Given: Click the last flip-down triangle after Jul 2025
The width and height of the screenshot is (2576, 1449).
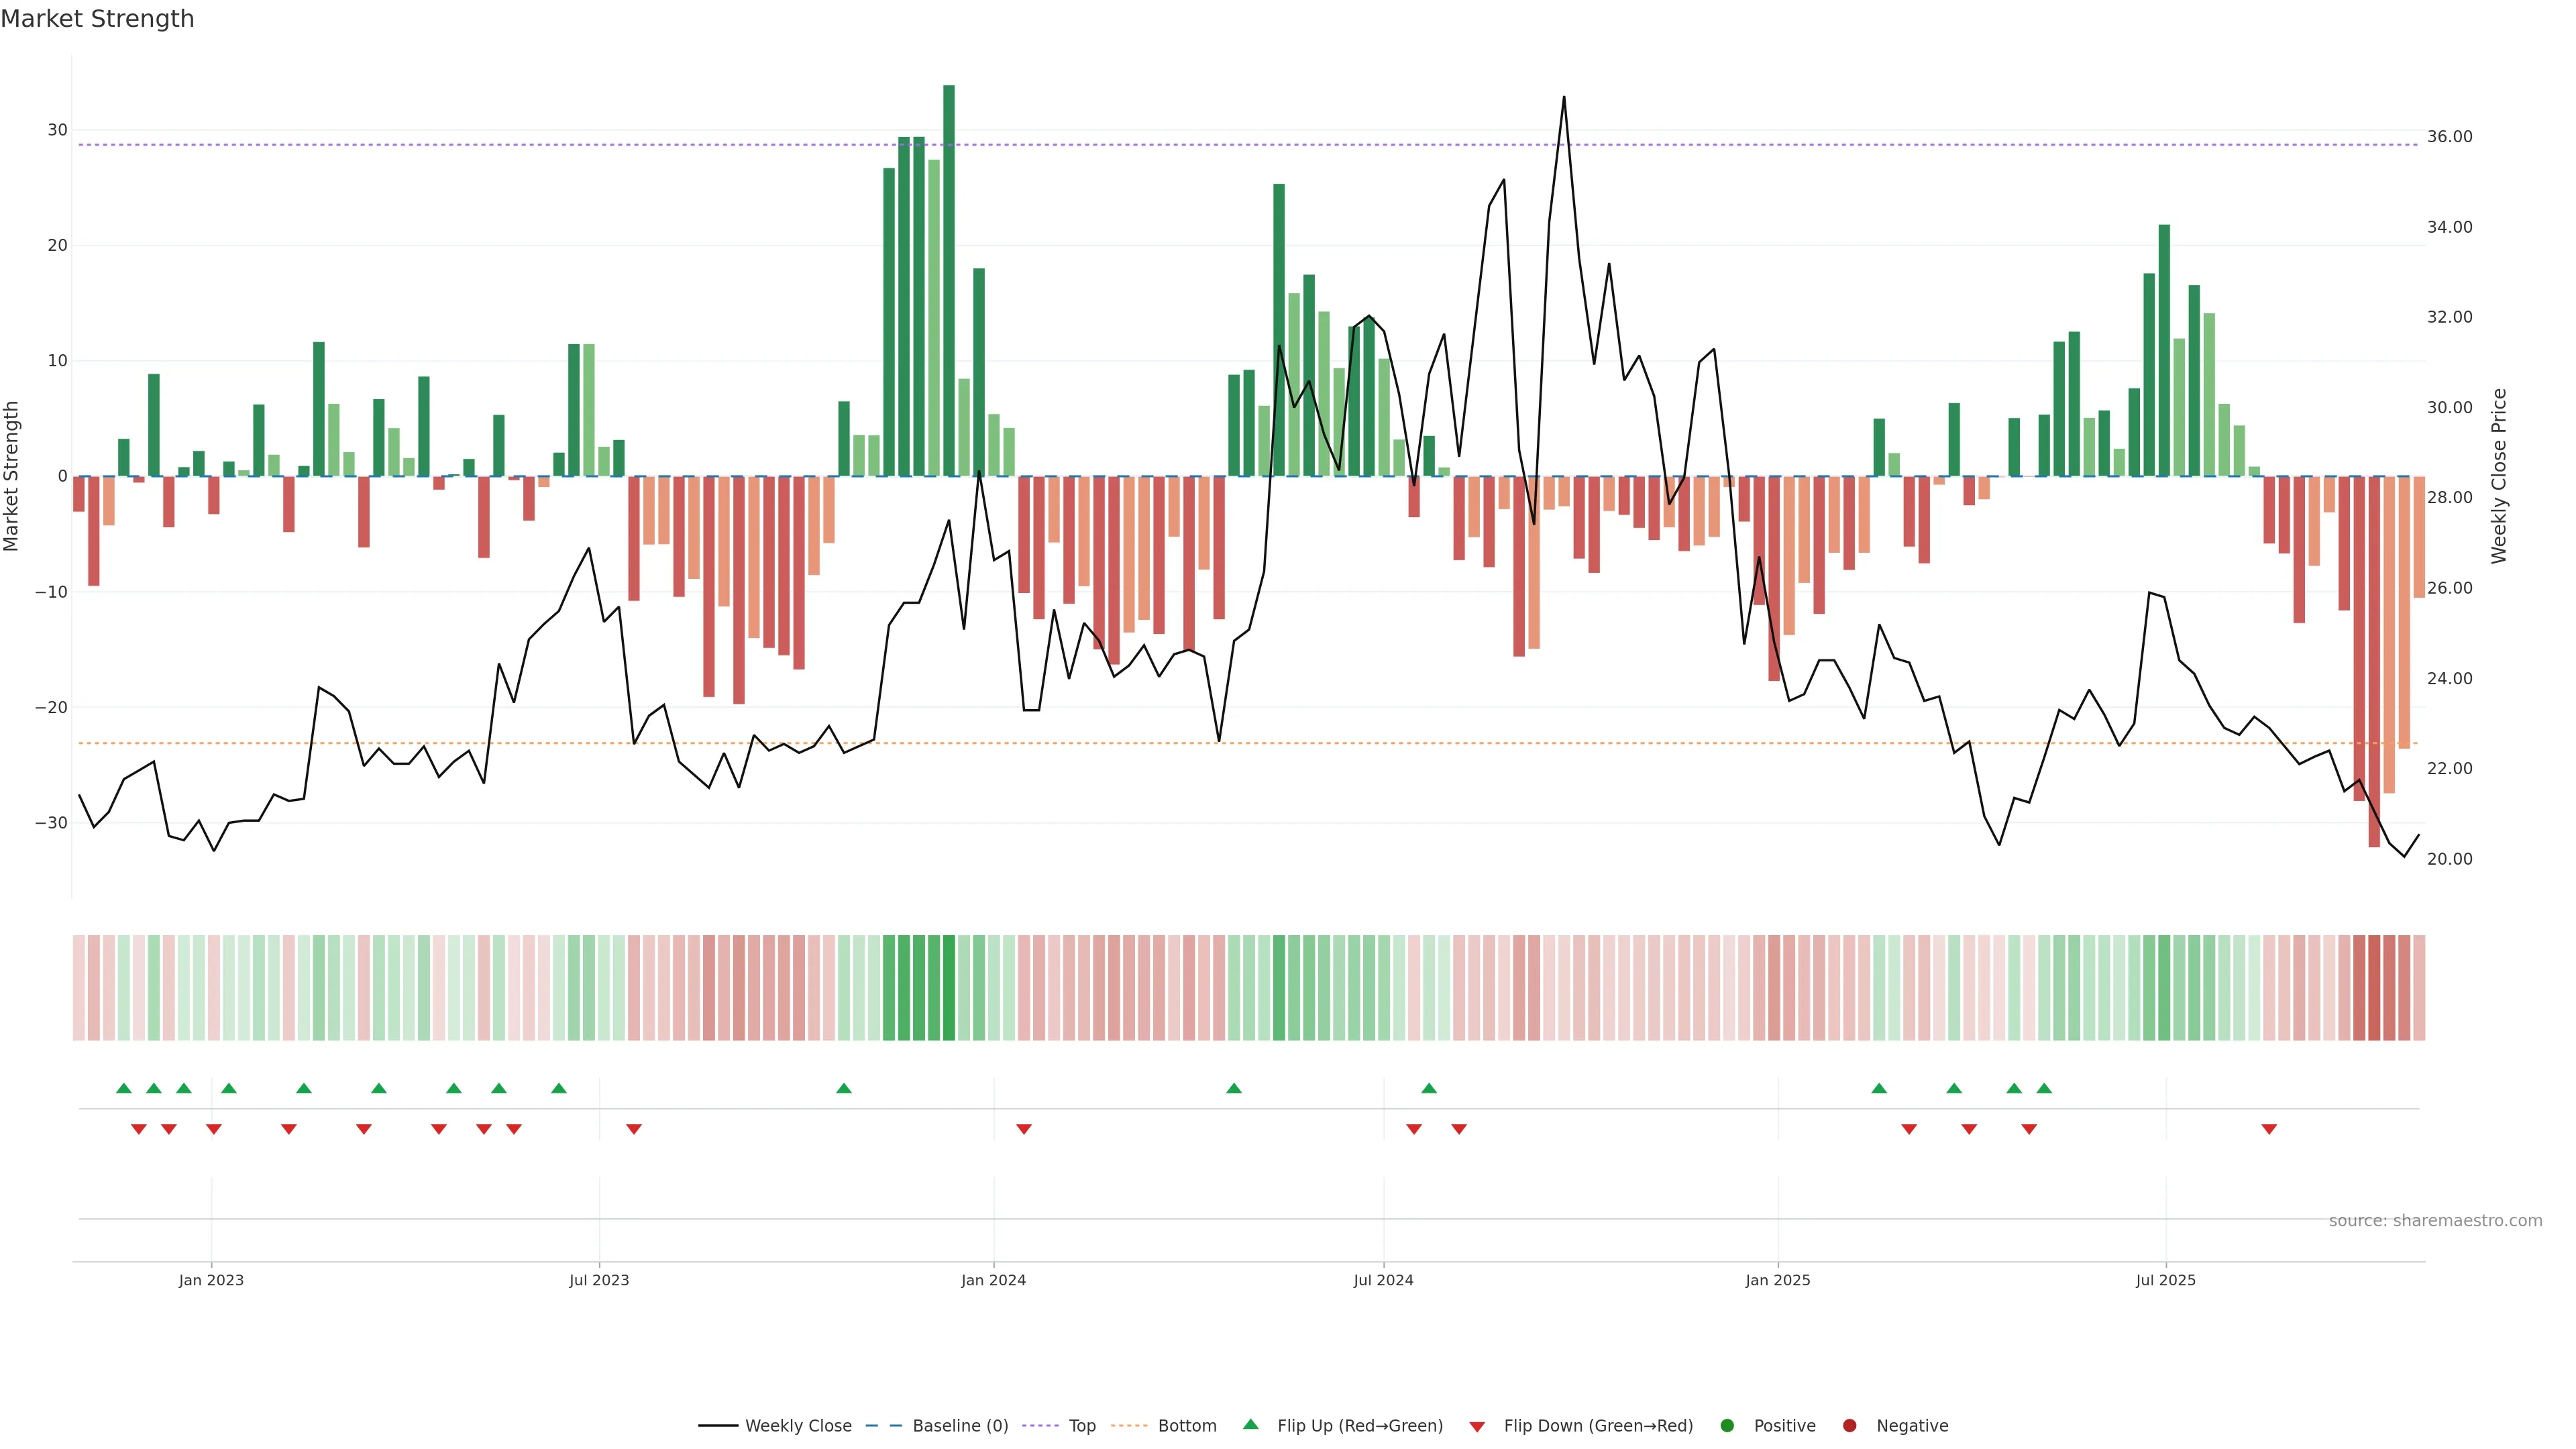Looking at the screenshot, I should [2269, 1129].
